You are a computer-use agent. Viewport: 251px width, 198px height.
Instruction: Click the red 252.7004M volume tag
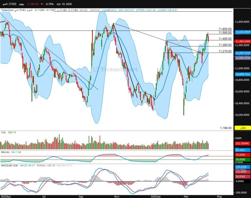pyautogui.click(x=242, y=143)
